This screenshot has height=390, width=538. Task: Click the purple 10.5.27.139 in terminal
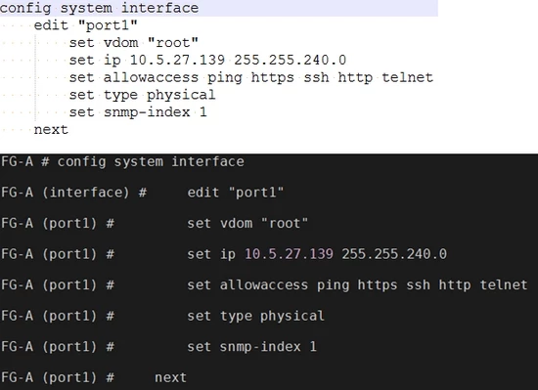289,254
